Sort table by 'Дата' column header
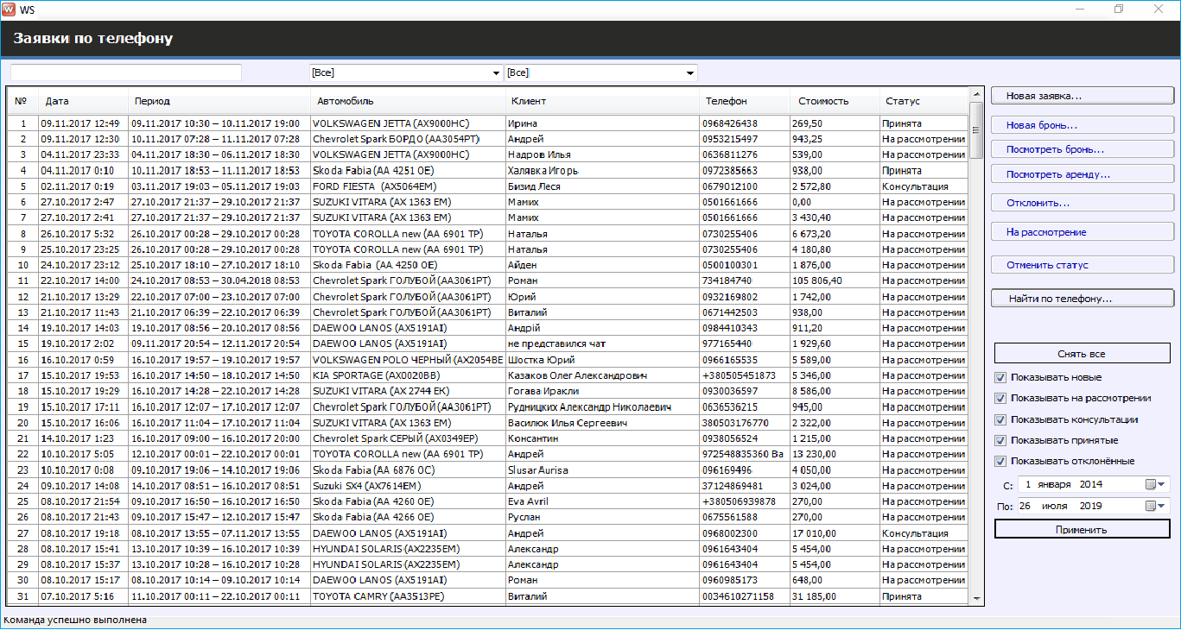Image resolution: width=1181 pixels, height=630 pixels. pyautogui.click(x=57, y=101)
